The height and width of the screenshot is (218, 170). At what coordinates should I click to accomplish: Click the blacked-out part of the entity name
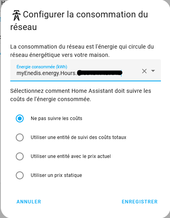[99, 73]
